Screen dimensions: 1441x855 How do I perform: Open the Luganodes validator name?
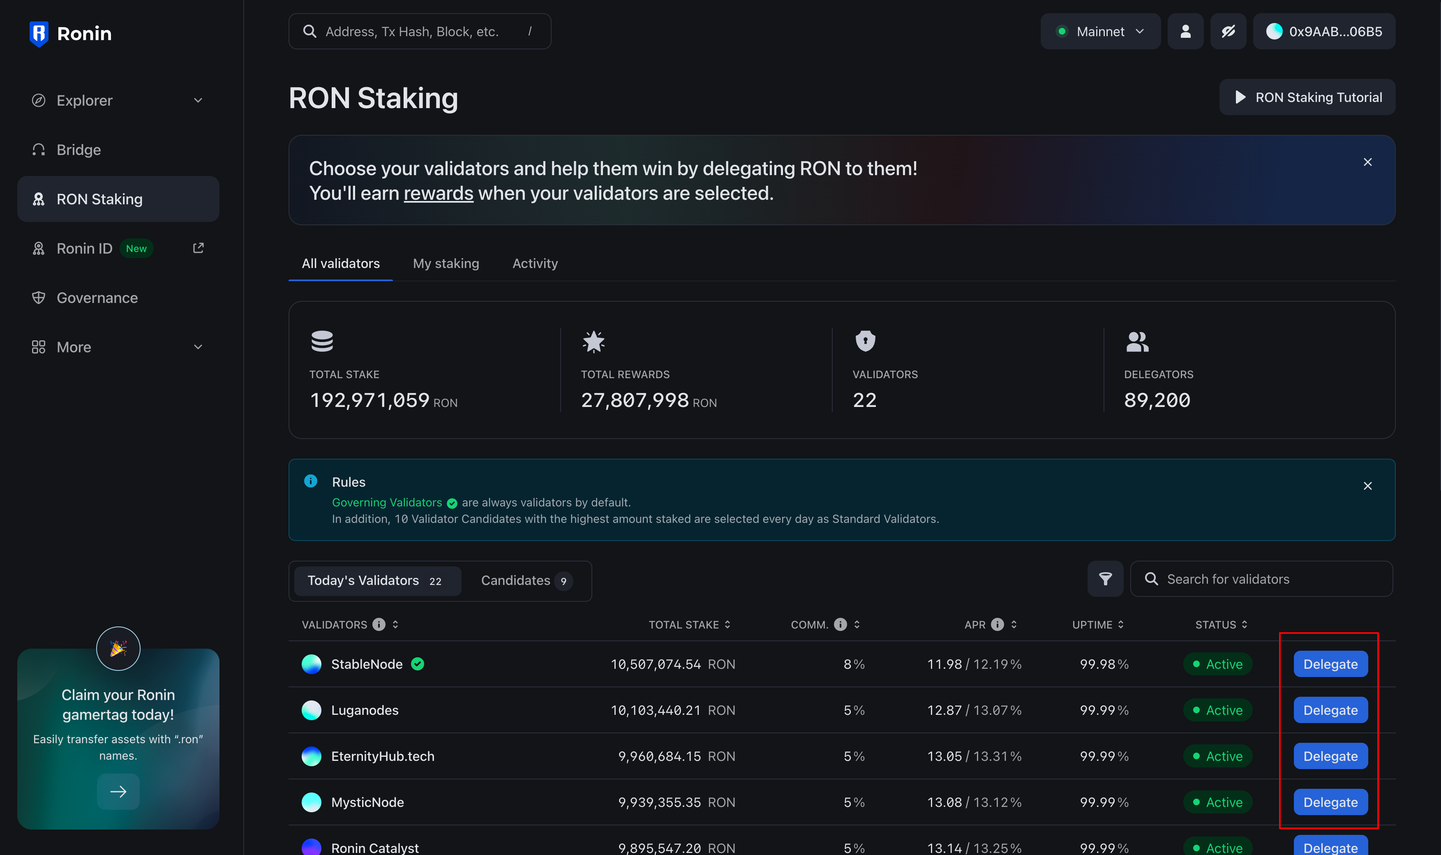(x=365, y=710)
